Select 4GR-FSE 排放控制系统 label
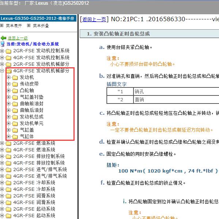 pos(39,163)
